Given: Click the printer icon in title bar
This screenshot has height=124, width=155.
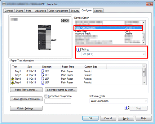Looking at the screenshot, I should [x=4, y=4].
